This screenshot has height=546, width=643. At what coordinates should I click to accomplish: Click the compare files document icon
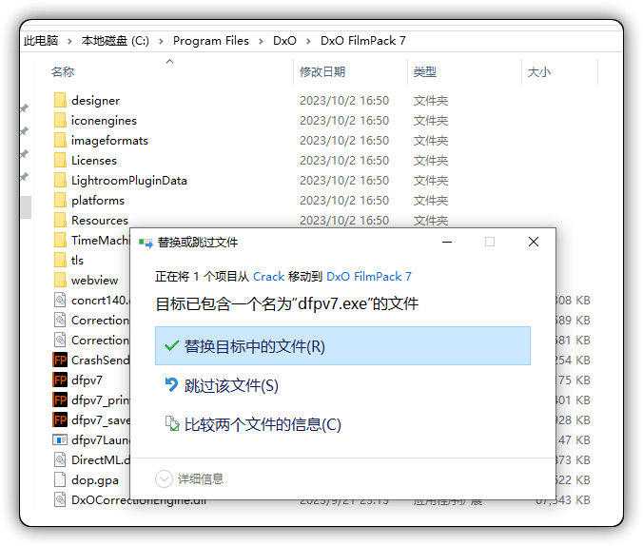[x=172, y=423]
